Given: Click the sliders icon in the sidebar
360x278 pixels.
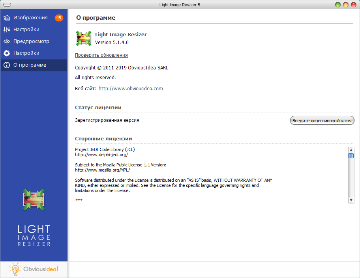Looking at the screenshot, I should [7, 29].
